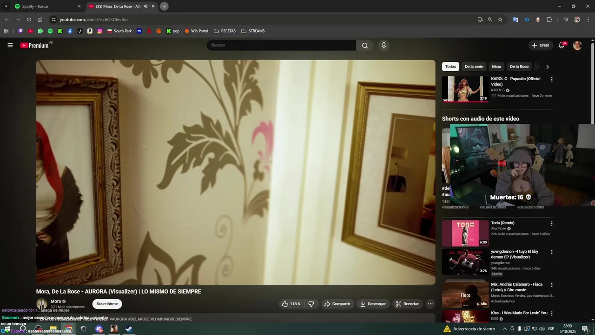The image size is (595, 335).
Task: Open options menu for KAROL G Papasito
Action: [552, 79]
